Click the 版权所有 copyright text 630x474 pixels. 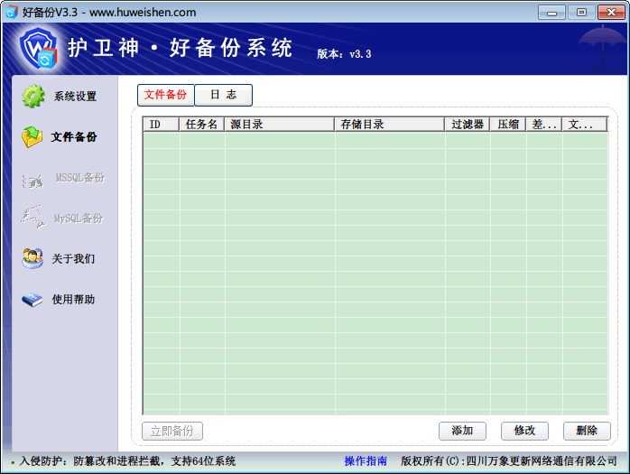[509, 461]
